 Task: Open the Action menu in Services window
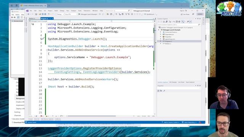coord(17,14)
